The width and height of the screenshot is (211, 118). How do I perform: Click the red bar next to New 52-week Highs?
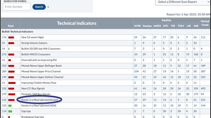point(11,37)
